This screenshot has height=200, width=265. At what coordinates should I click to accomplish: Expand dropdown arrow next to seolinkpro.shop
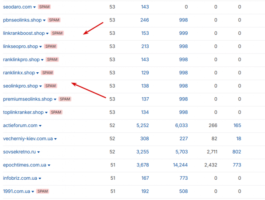41,86
